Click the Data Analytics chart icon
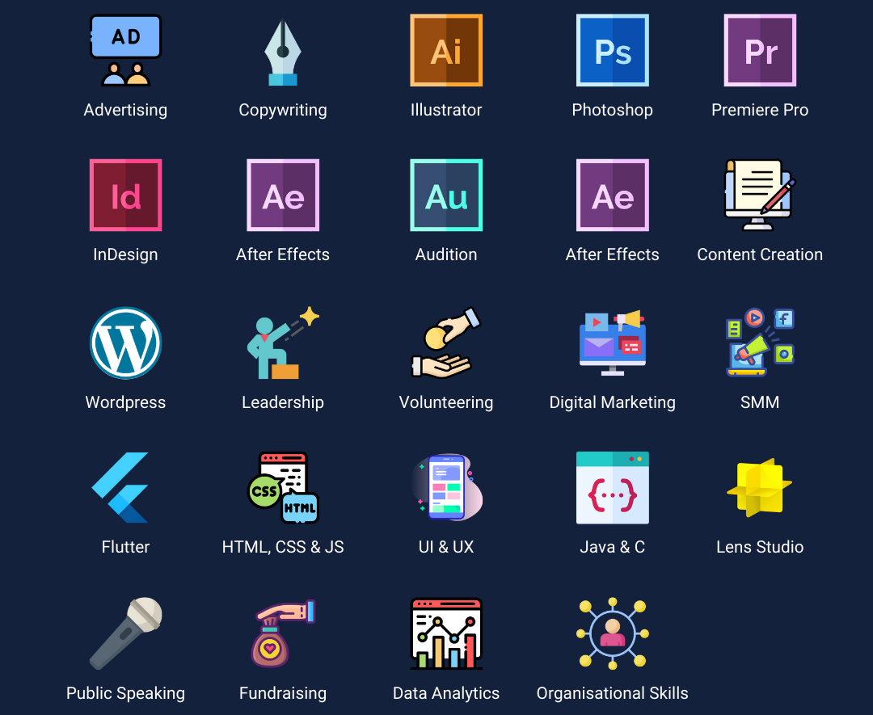 pyautogui.click(x=446, y=634)
